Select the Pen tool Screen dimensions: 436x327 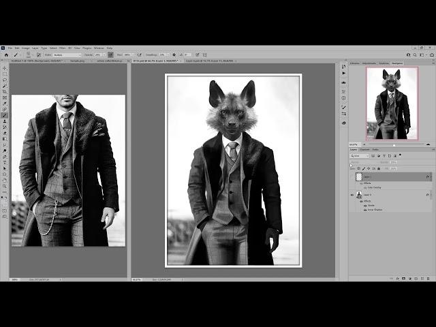click(5, 157)
